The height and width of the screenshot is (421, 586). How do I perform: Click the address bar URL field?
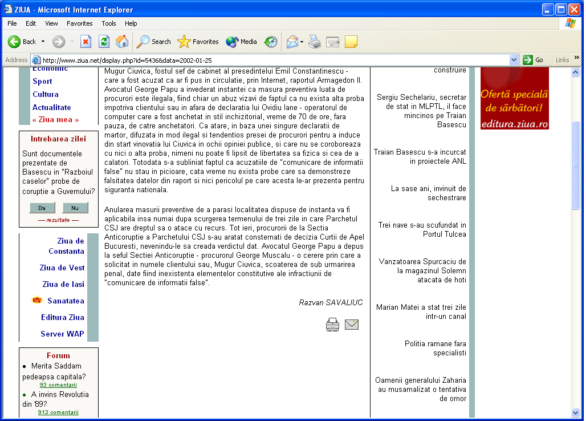[x=275, y=60]
